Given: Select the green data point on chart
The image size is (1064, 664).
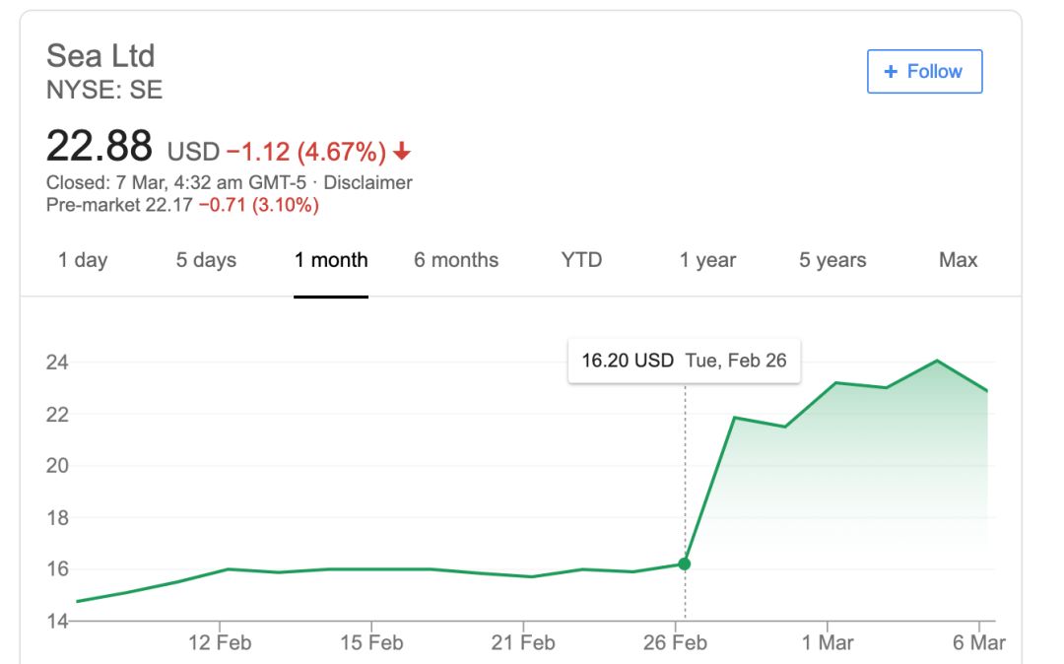Looking at the screenshot, I should (684, 564).
